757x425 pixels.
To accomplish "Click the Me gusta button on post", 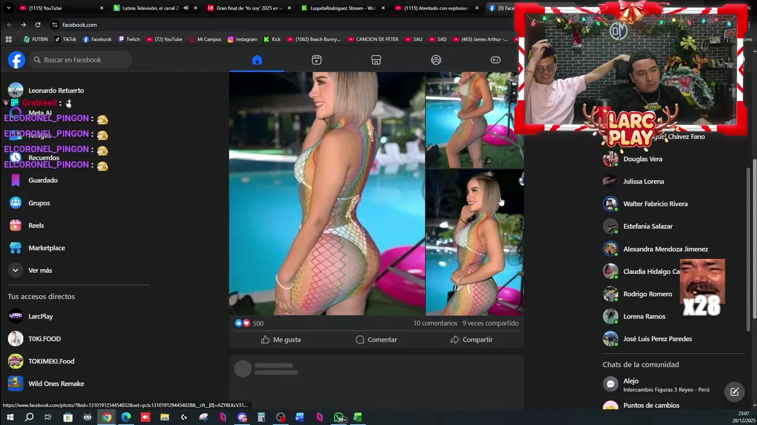I will tap(280, 339).
